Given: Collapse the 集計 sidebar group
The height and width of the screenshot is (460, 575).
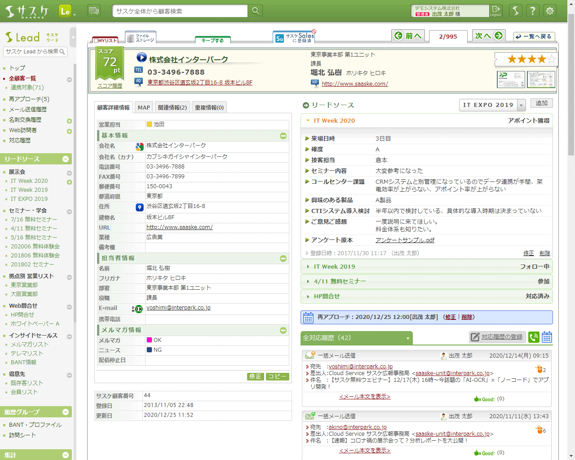Looking at the screenshot, I should 66,455.
